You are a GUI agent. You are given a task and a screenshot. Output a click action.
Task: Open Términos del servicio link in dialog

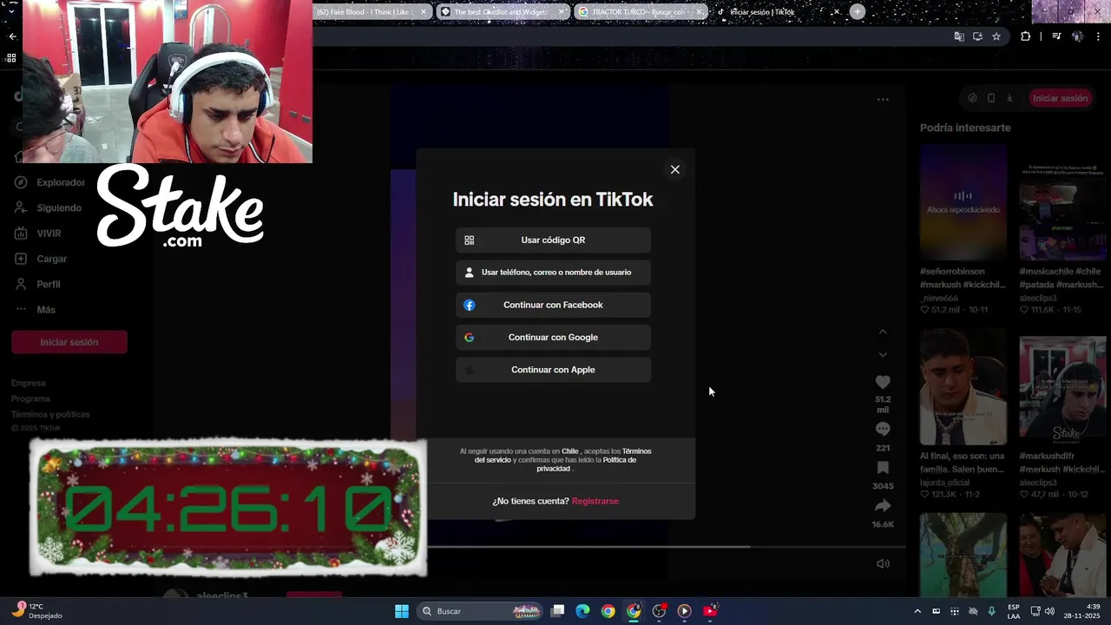pyautogui.click(x=562, y=456)
